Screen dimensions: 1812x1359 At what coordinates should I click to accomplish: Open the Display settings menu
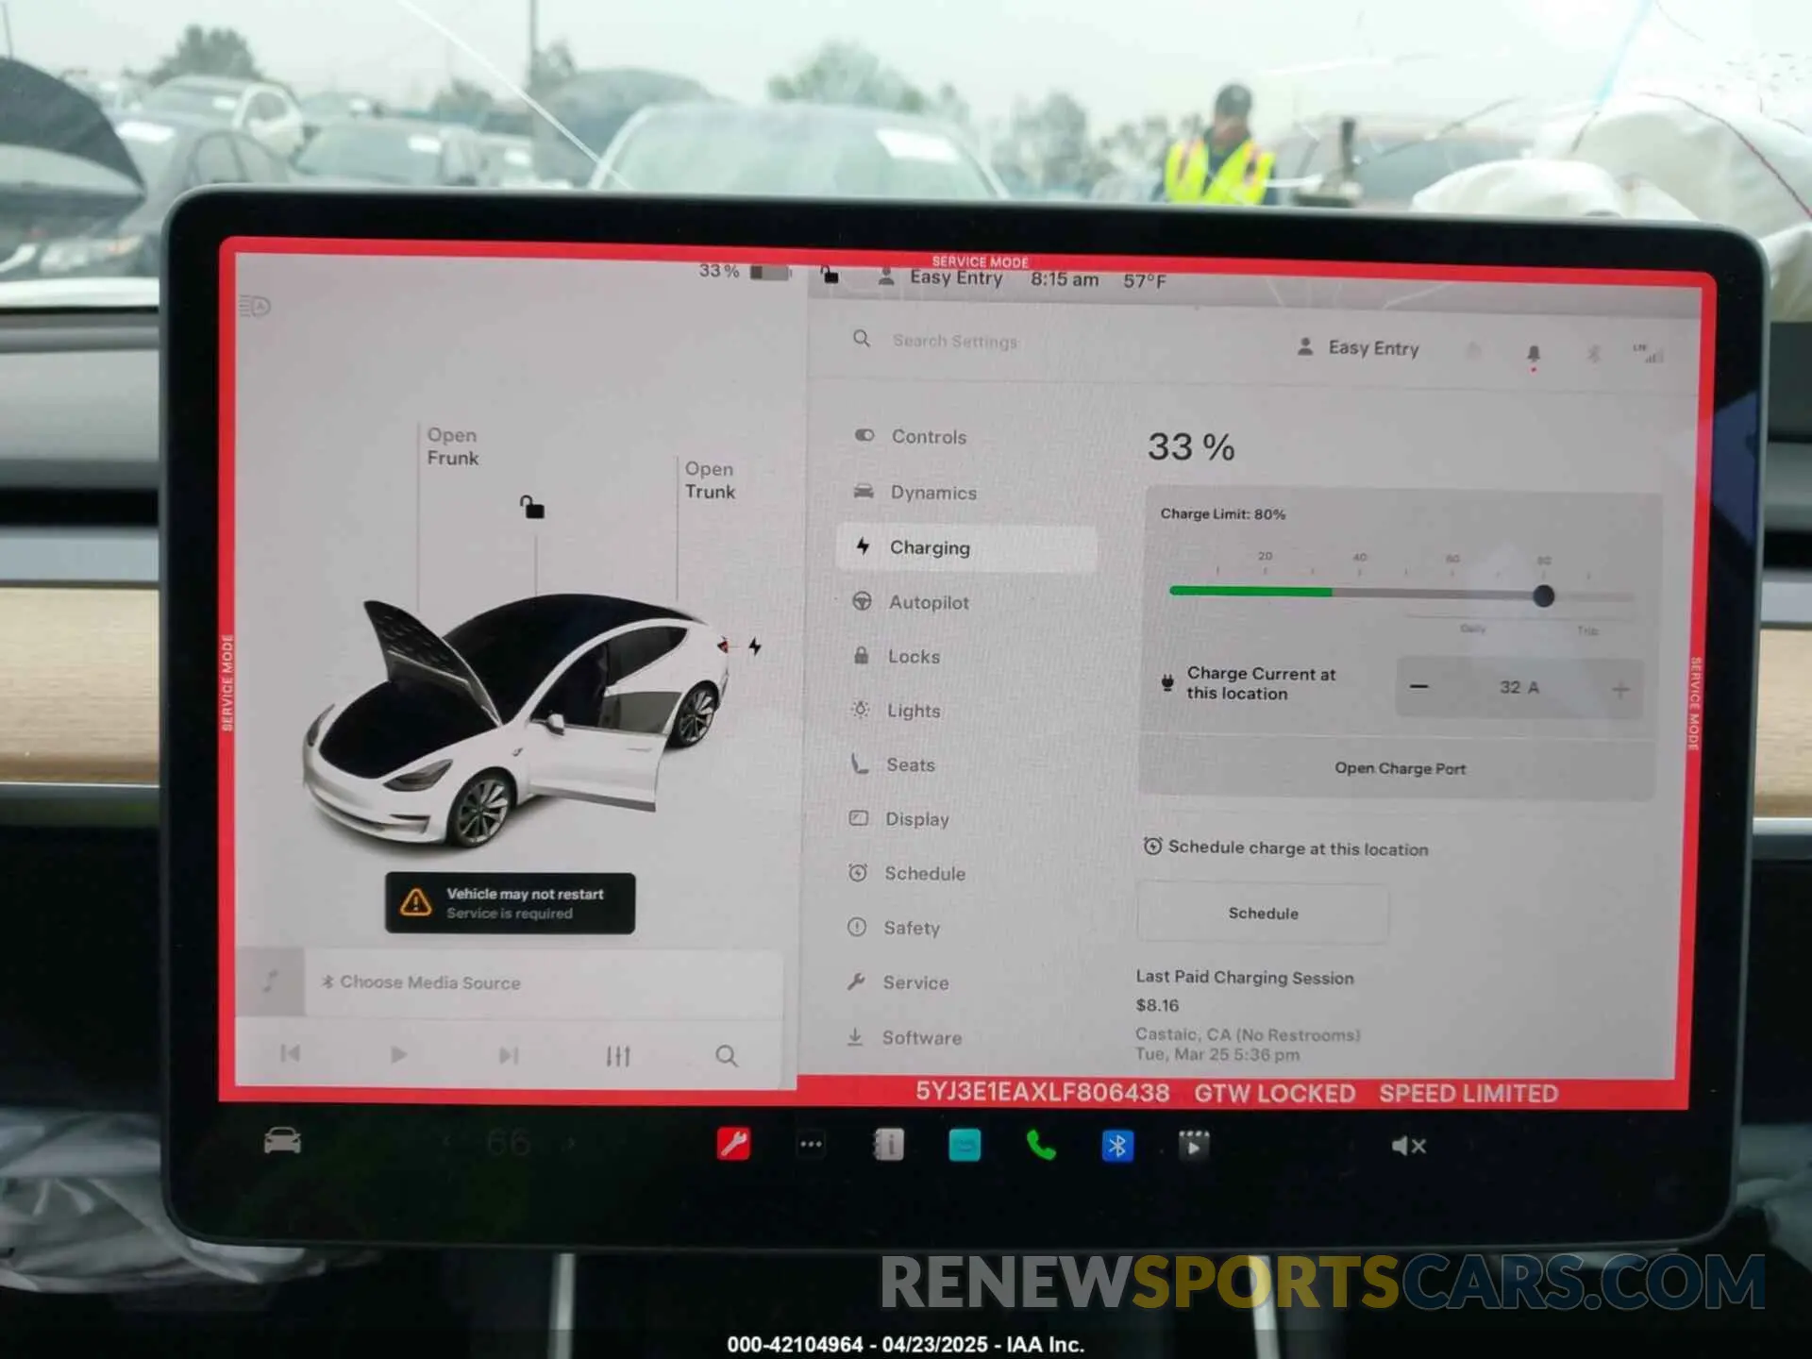coord(899,819)
